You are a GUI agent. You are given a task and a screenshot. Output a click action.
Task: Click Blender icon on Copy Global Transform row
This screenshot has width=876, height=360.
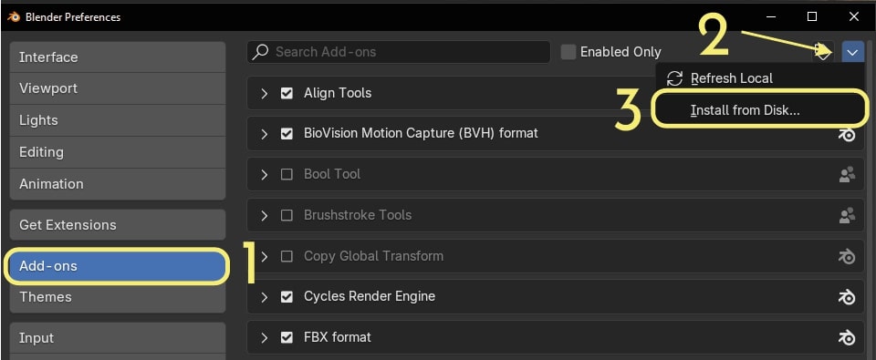[847, 256]
